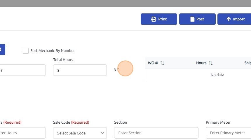Click the Sort Mechanic By Number label
This screenshot has width=251, height=140.
click(53, 51)
